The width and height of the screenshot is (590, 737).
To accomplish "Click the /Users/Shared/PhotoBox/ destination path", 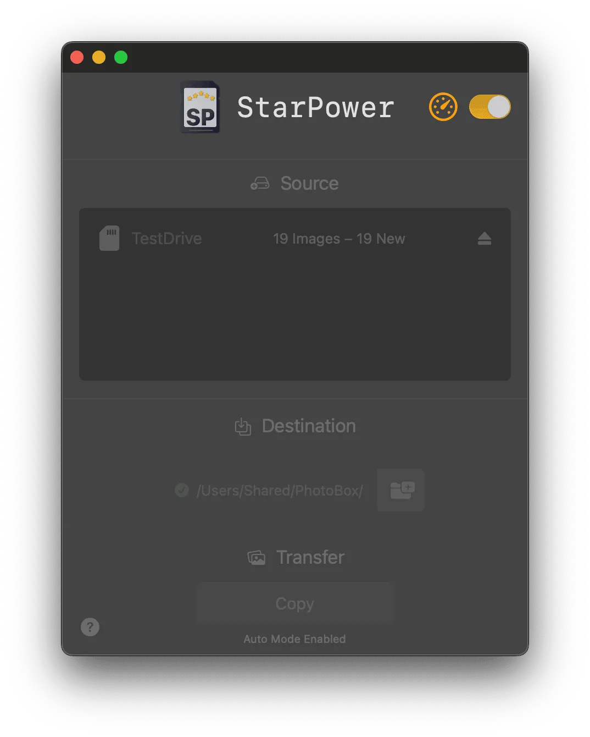I will (280, 491).
